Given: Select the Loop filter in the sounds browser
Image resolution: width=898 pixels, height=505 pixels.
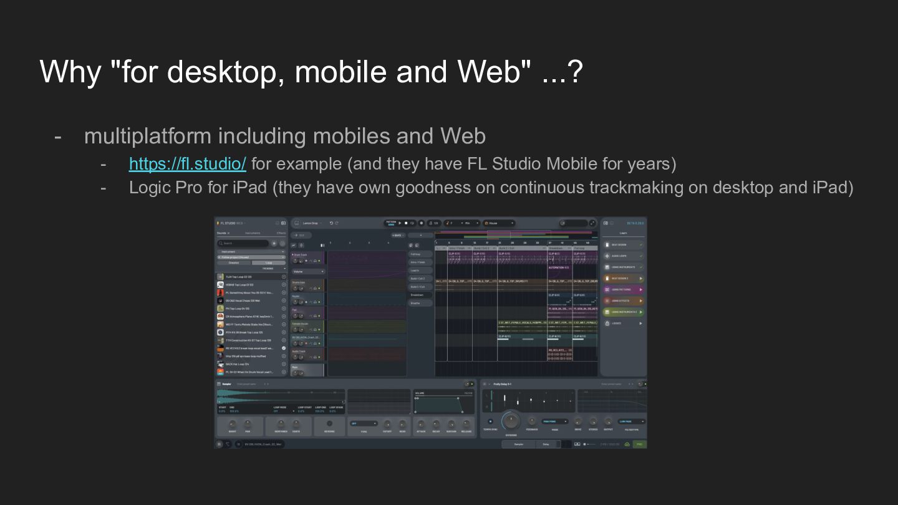Looking at the screenshot, I should click(269, 262).
